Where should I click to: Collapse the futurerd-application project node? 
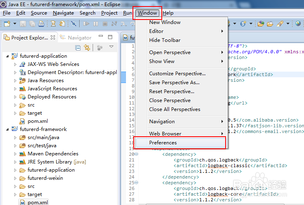pos(7,56)
